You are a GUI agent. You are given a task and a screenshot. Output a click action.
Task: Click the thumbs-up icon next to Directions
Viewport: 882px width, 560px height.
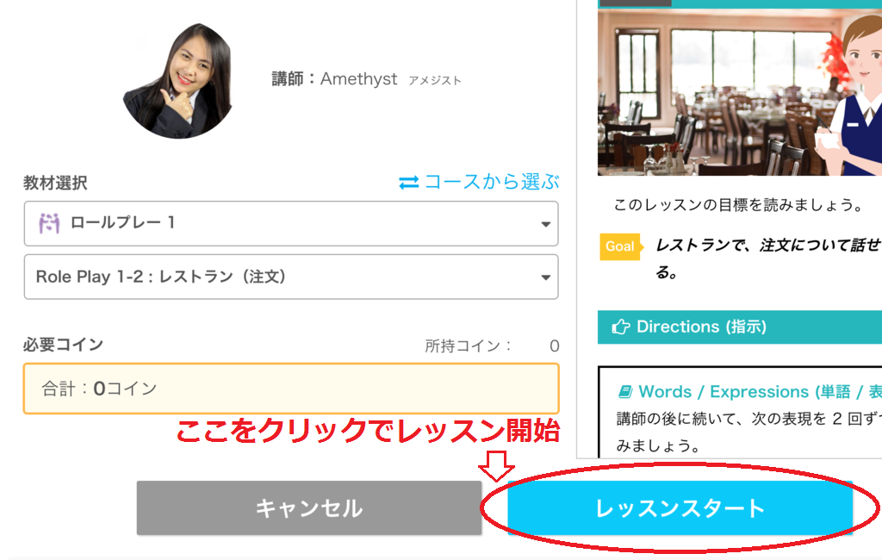[x=621, y=327]
